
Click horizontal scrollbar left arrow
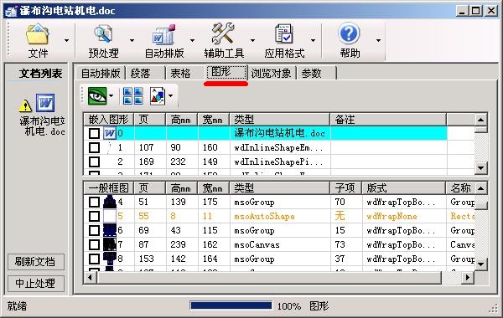91,277
